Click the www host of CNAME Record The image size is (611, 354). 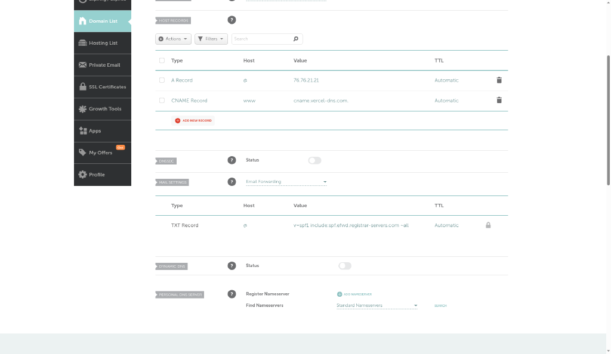(249, 100)
